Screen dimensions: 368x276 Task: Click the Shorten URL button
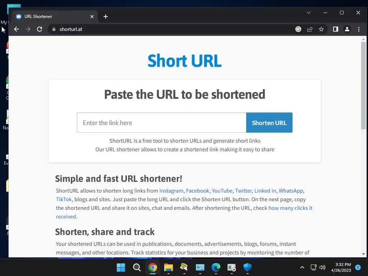[x=269, y=123]
